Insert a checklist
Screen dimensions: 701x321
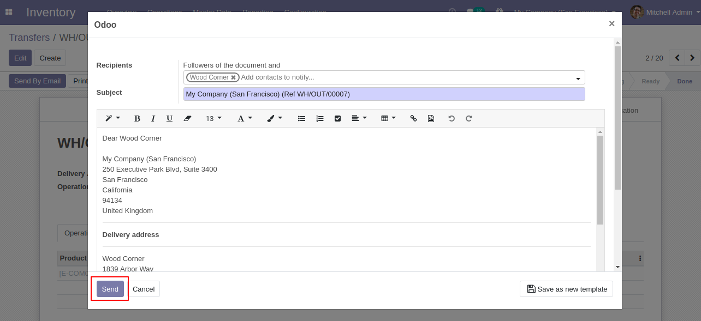pos(337,118)
